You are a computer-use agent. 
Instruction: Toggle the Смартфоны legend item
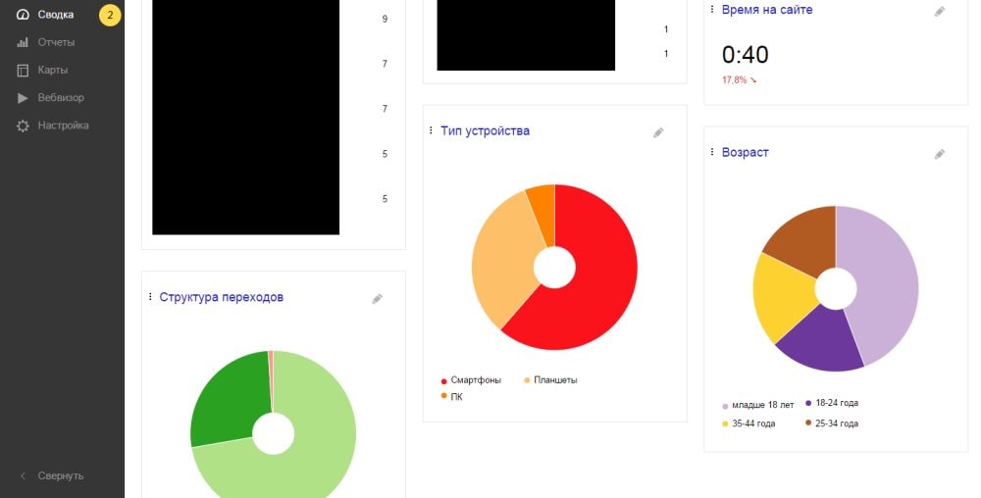pos(471,380)
